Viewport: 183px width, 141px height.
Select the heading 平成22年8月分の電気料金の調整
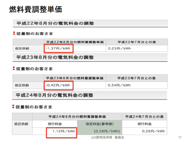pos(55,23)
